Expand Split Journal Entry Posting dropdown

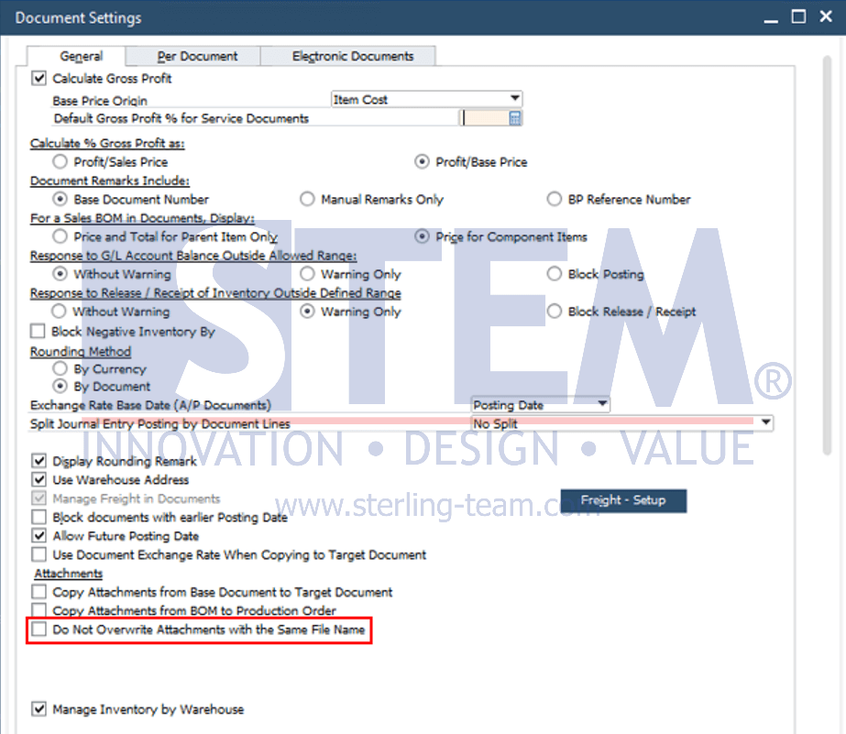(765, 422)
